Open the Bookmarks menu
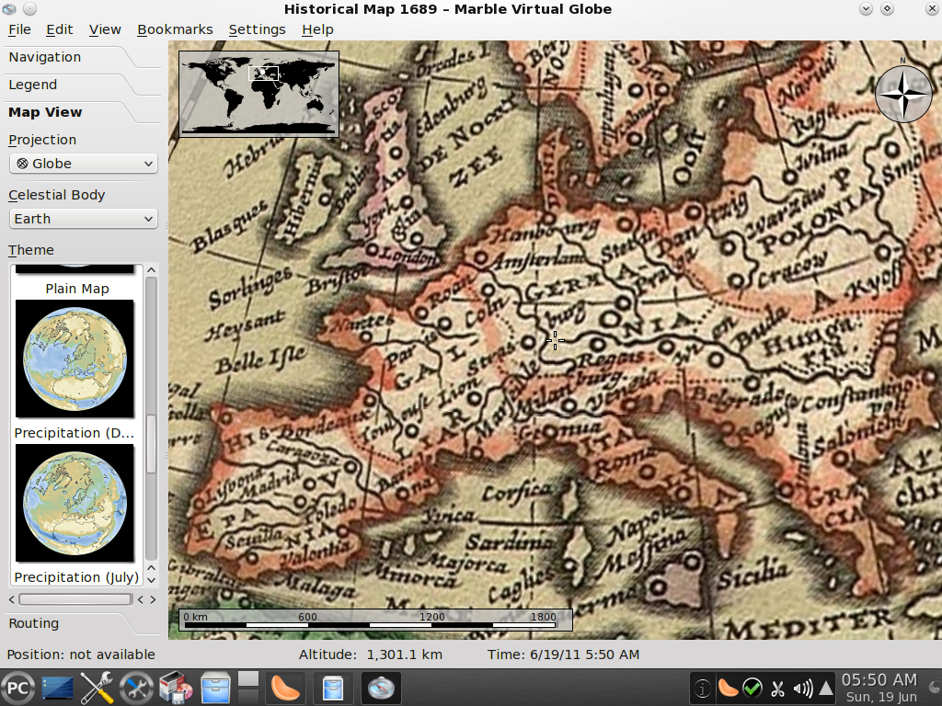This screenshot has height=706, width=942. coord(175,29)
